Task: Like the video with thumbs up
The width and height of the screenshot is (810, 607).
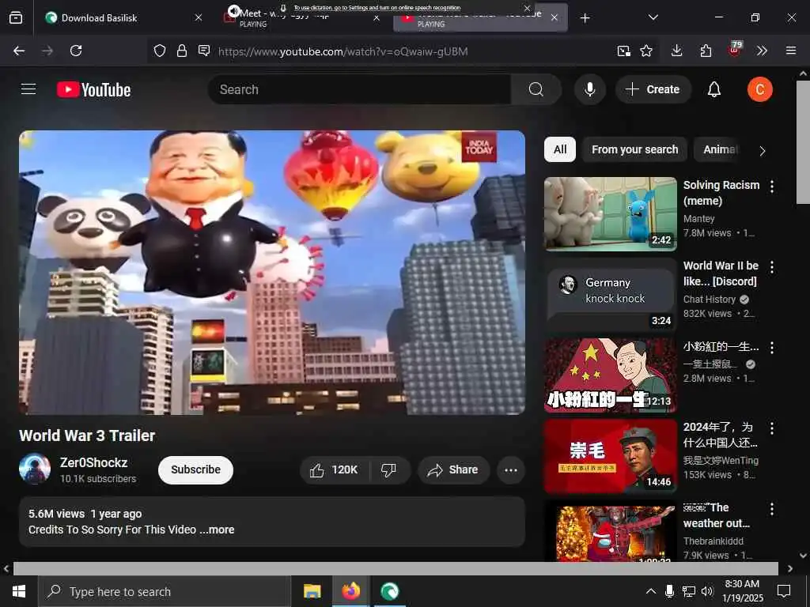Action: pos(335,469)
